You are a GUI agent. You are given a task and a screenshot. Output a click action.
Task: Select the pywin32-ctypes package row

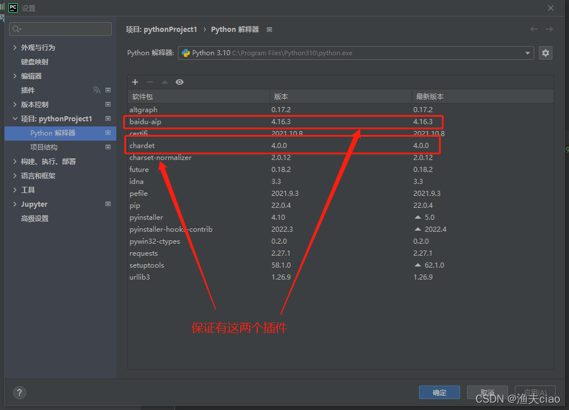click(x=340, y=241)
